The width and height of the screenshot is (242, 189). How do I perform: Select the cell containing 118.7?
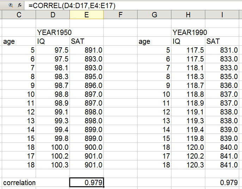(x=188, y=85)
